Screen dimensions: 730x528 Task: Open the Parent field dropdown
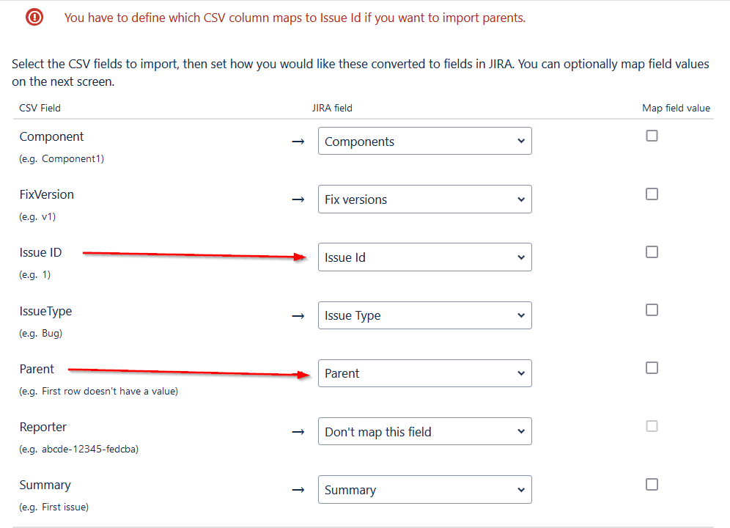point(424,373)
